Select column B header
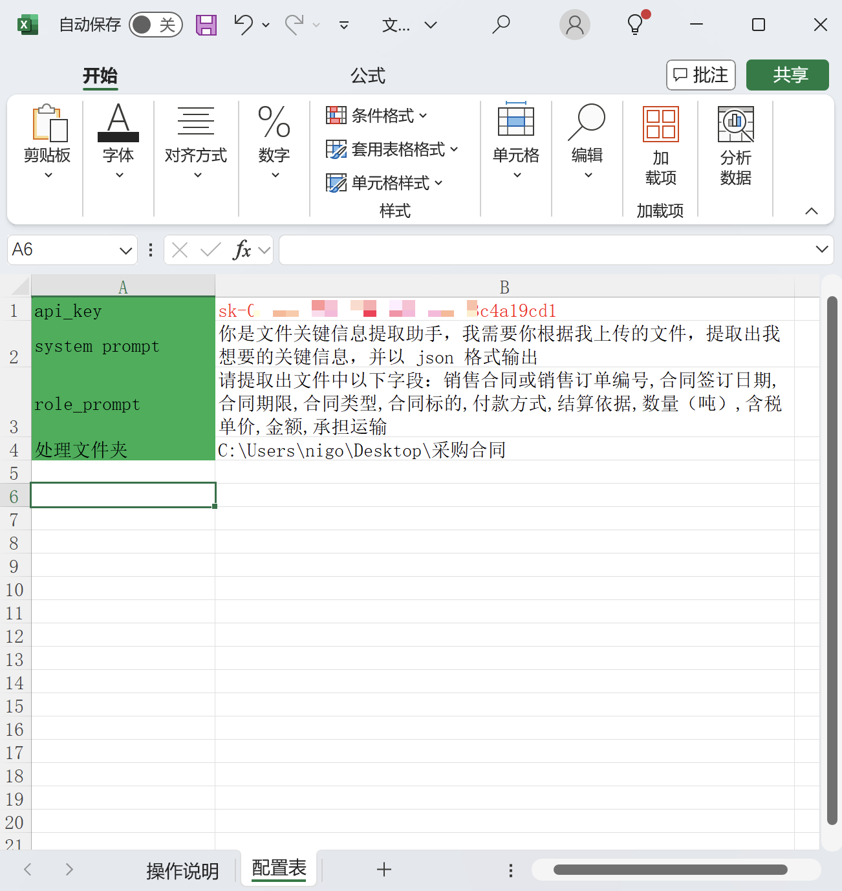 [x=504, y=286]
